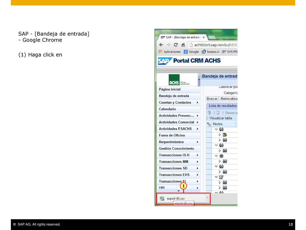Expand the Transacciones IS-H submenu arrow
The height and width of the screenshot is (230, 306).
point(198,155)
